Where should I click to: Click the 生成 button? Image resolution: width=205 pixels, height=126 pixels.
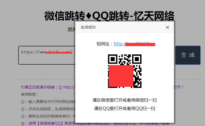coord(188,55)
